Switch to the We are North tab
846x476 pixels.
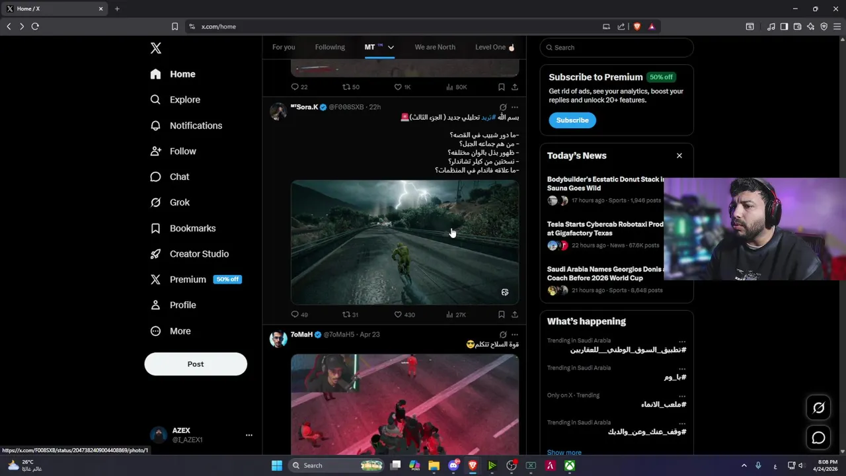tap(435, 47)
